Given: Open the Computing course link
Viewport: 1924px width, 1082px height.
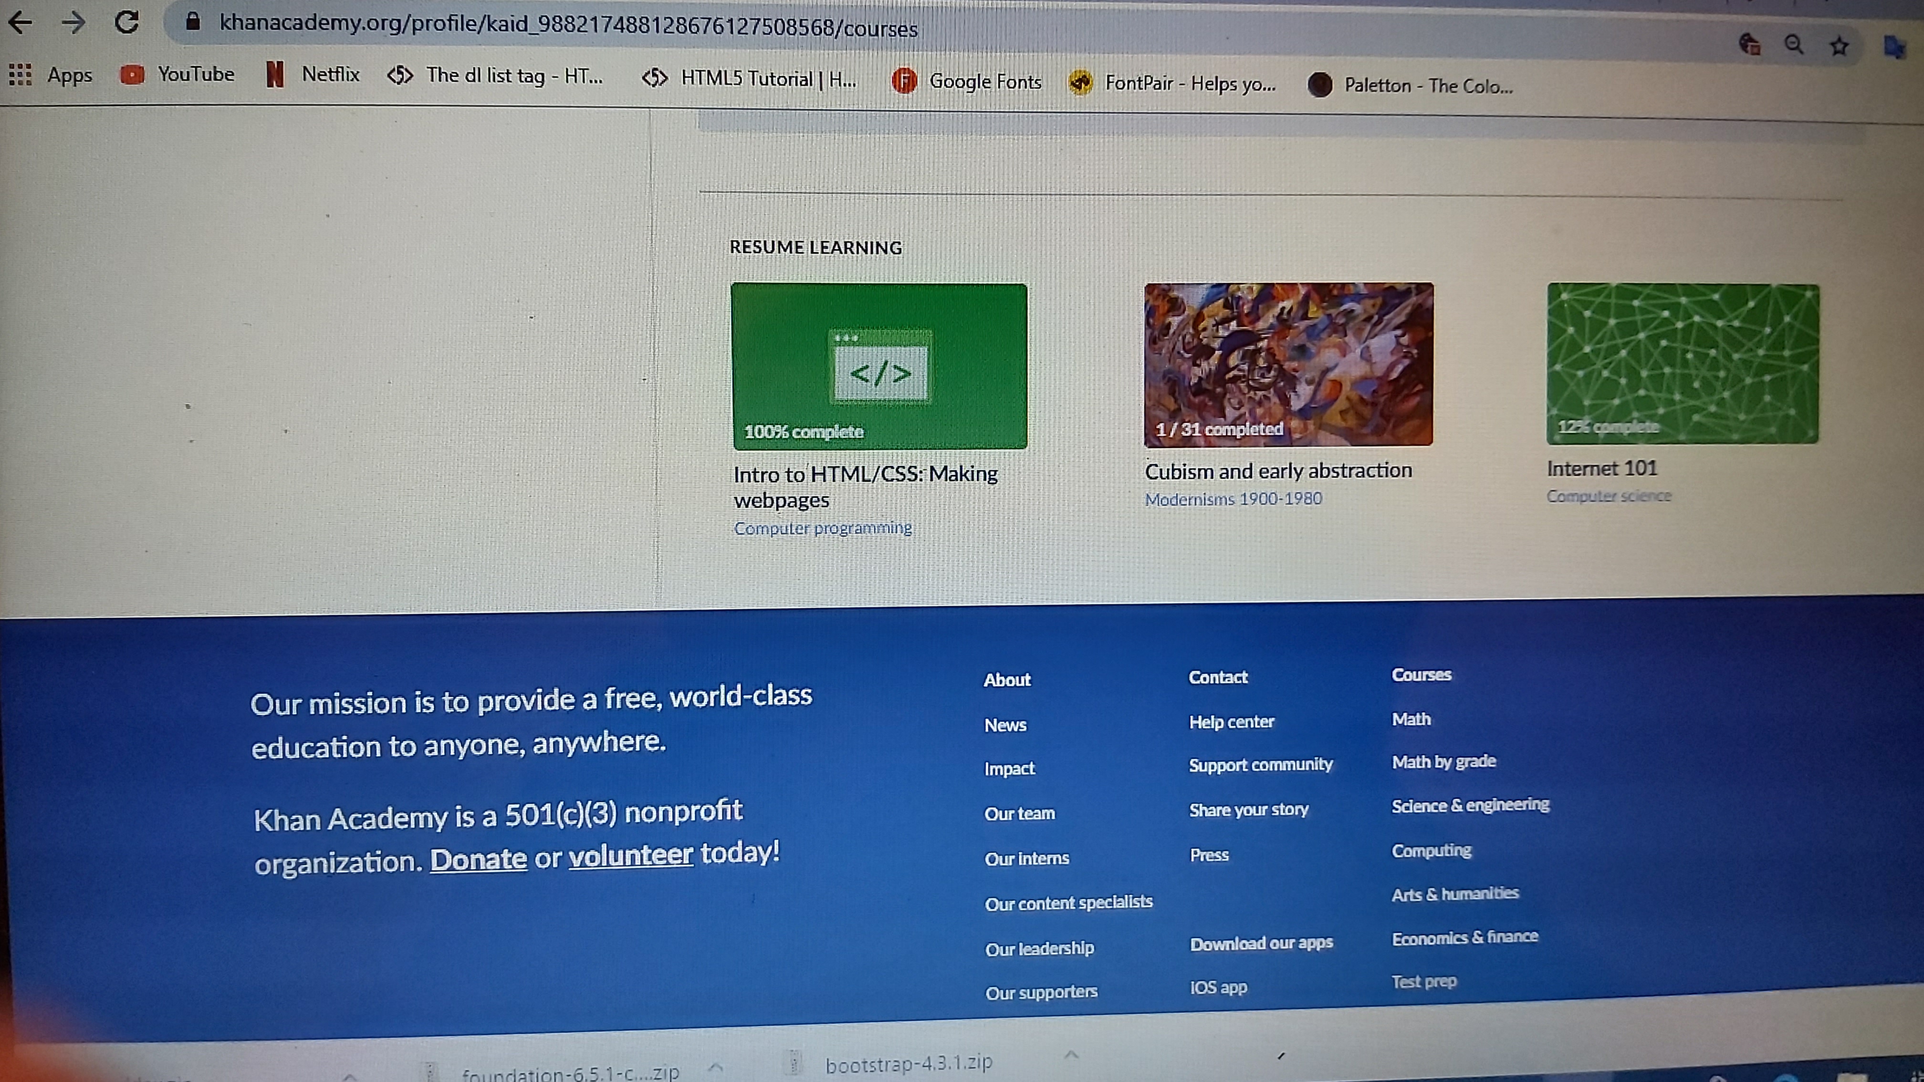Looking at the screenshot, I should [x=1432, y=851].
